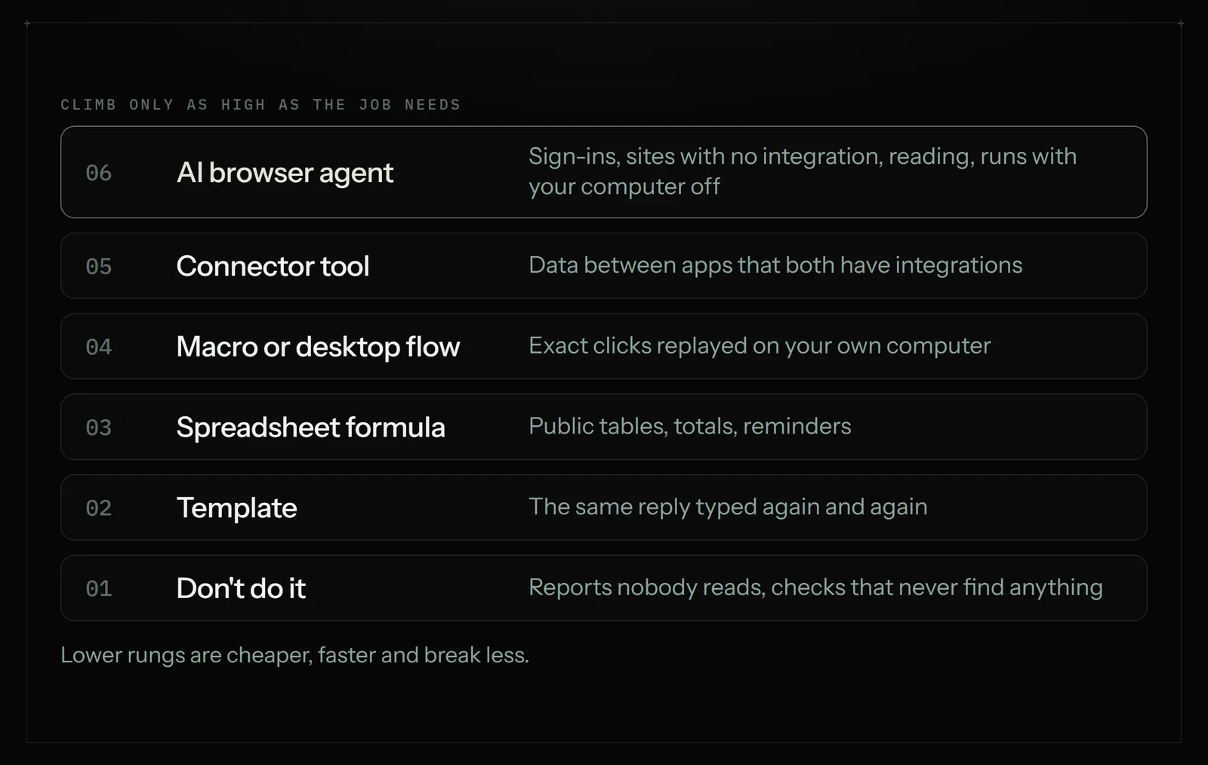The width and height of the screenshot is (1208, 765).
Task: Click the description starting 'Sign-ins, sites with no integration'
Action: click(803, 171)
